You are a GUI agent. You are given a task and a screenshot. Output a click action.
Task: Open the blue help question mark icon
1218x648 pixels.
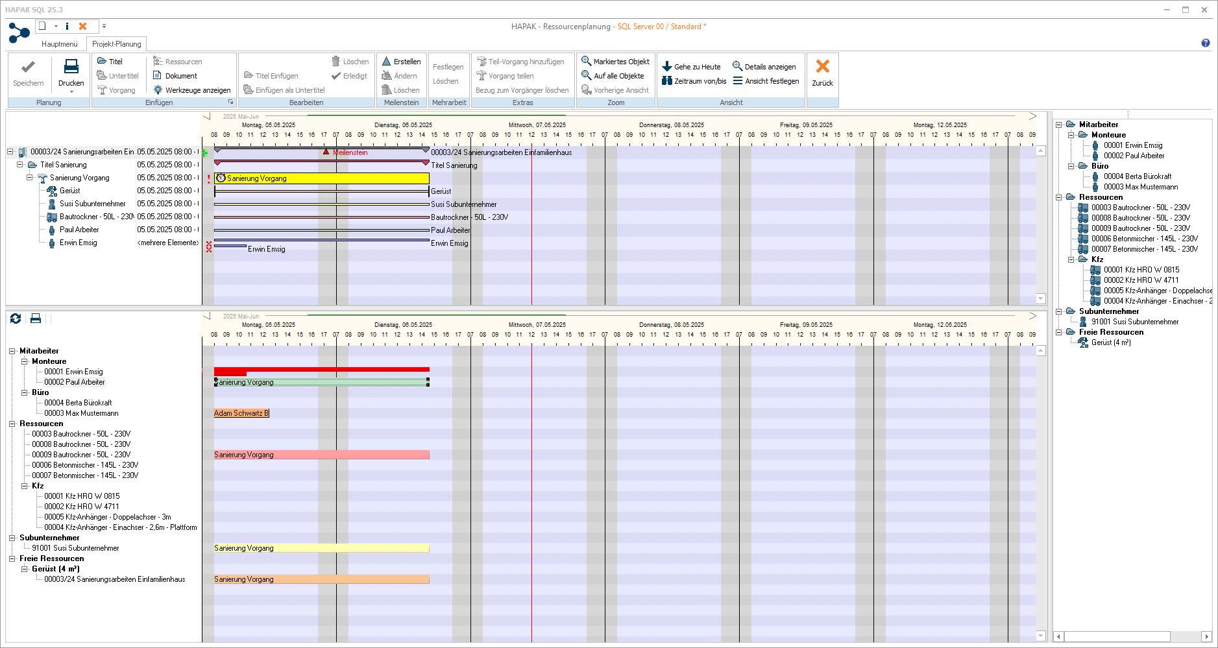coord(1205,43)
